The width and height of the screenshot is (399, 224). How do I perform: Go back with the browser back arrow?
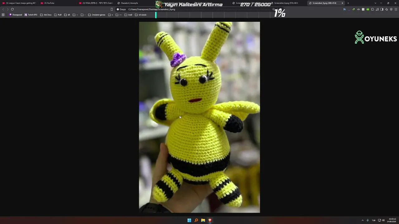[x=3, y=9]
